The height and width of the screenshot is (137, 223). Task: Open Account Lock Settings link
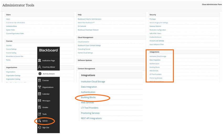point(157,41)
